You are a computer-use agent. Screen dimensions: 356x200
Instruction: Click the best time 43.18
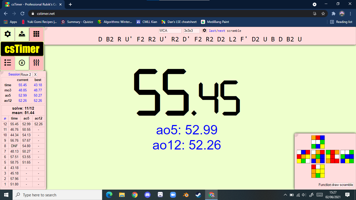point(38,85)
